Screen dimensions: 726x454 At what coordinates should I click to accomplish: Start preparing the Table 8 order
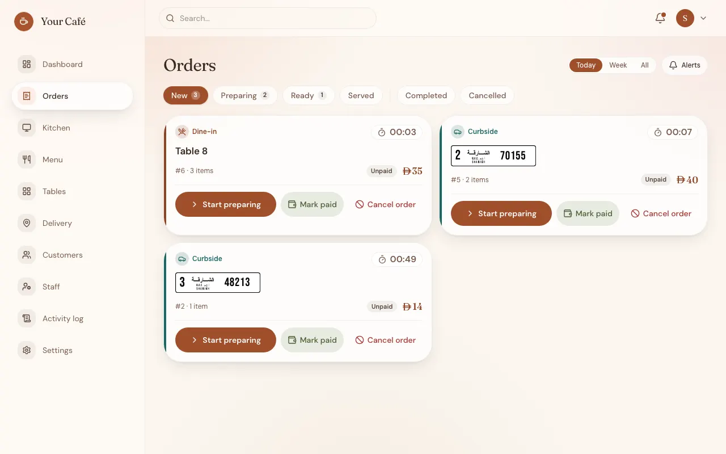(x=226, y=204)
